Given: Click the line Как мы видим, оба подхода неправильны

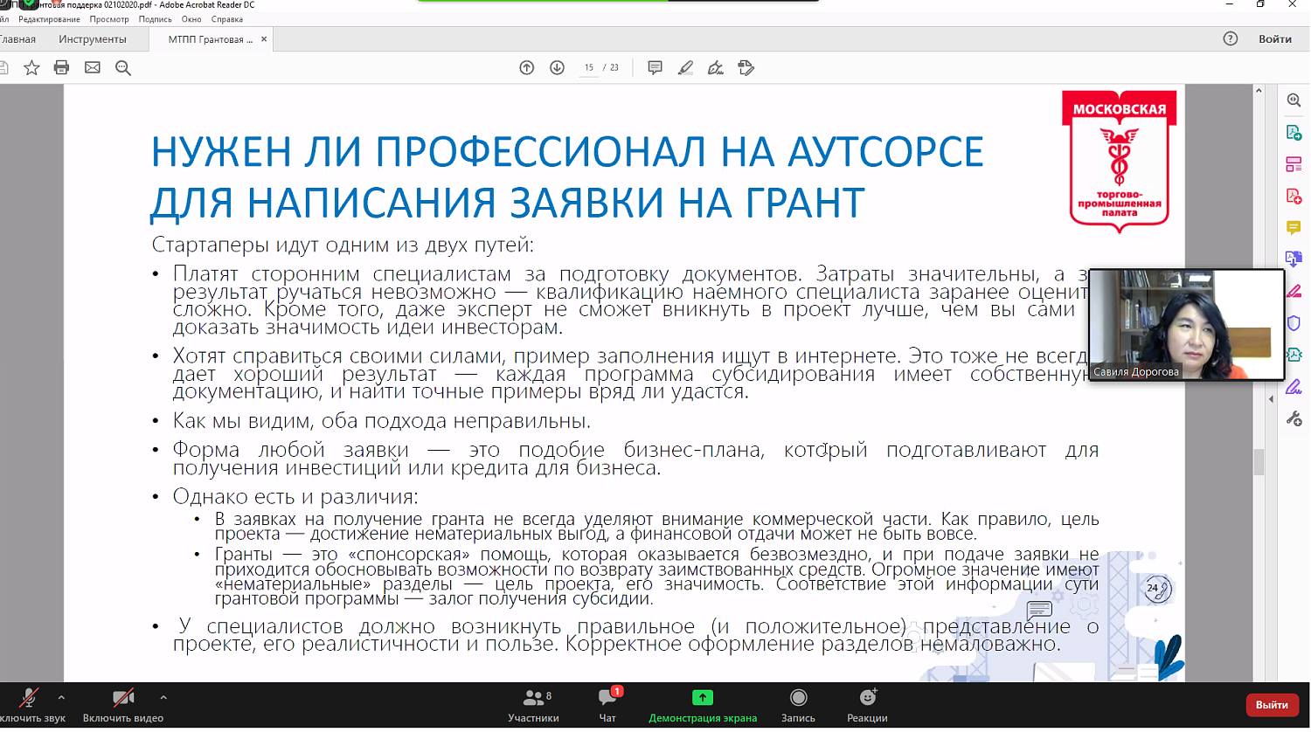Looking at the screenshot, I should tap(381, 421).
